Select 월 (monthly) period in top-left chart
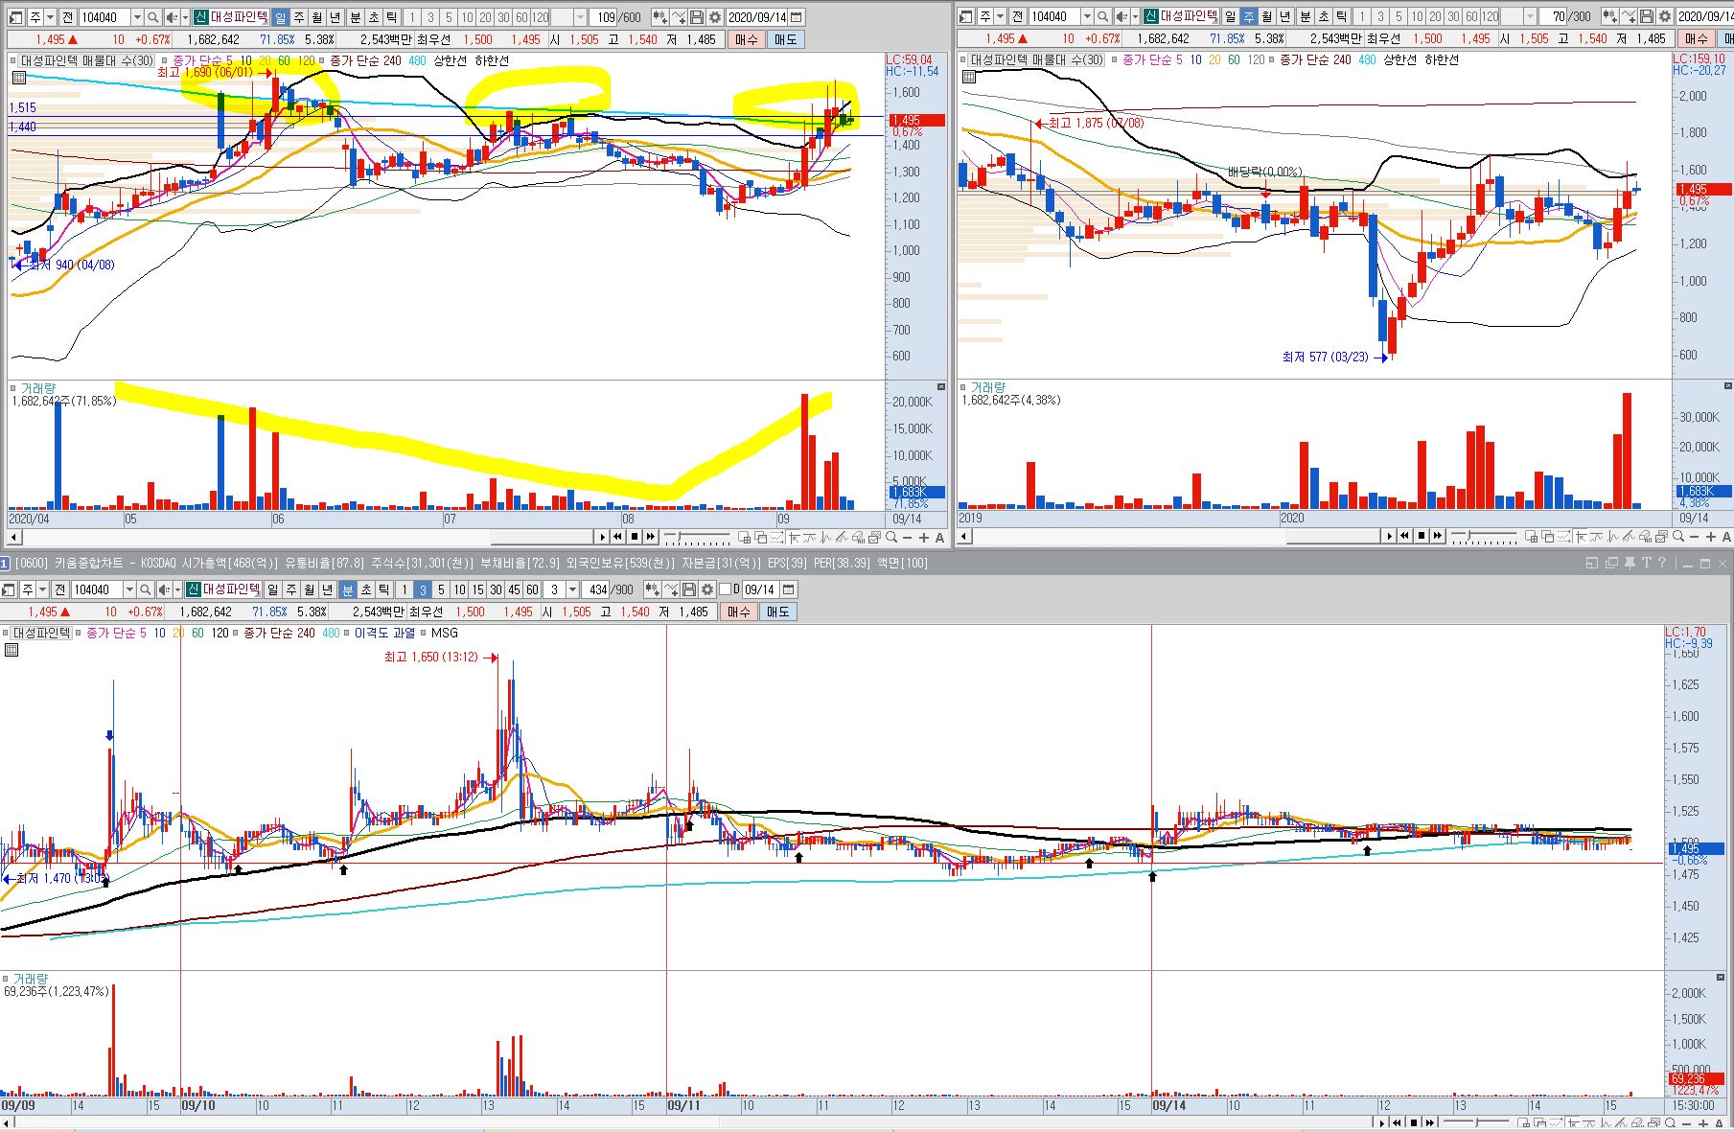The image size is (1734, 1132). point(317,17)
